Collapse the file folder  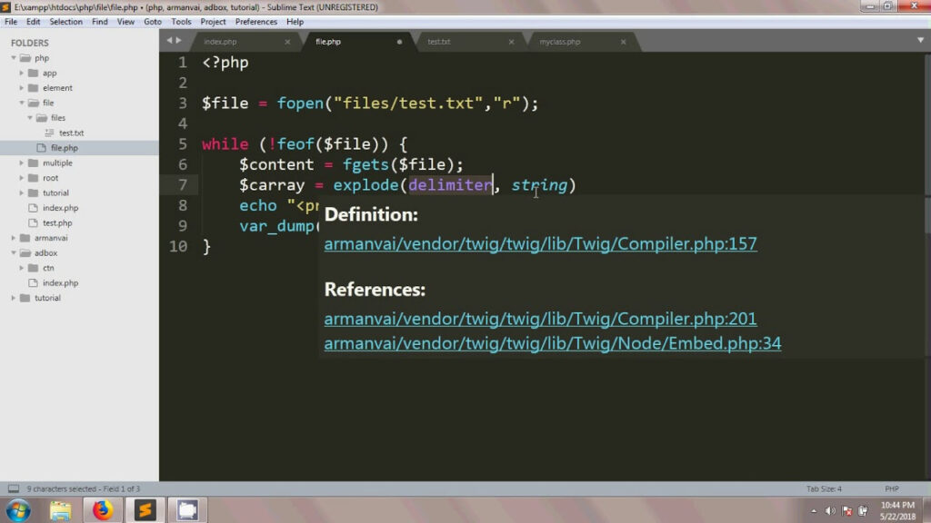pos(22,104)
